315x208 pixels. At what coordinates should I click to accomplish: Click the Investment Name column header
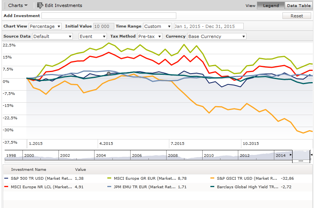point(29,169)
